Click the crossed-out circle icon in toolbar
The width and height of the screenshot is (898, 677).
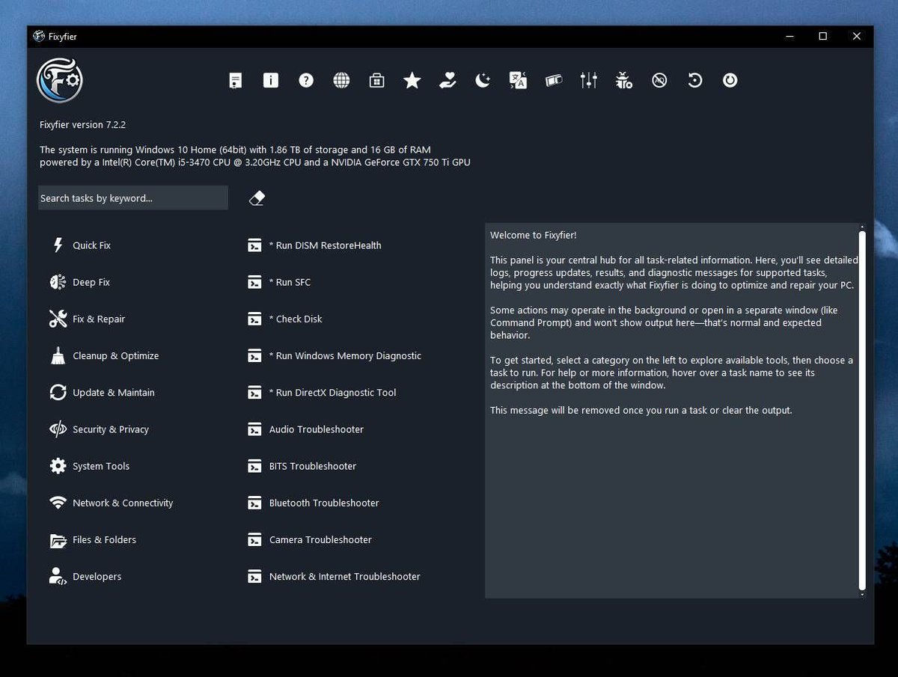point(659,80)
